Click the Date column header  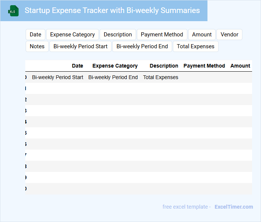77,66
